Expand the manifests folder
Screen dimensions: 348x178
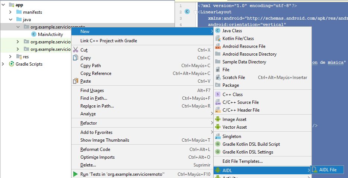point(11,12)
